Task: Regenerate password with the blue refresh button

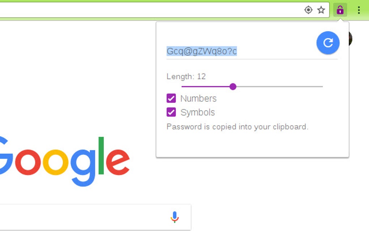Action: (327, 43)
